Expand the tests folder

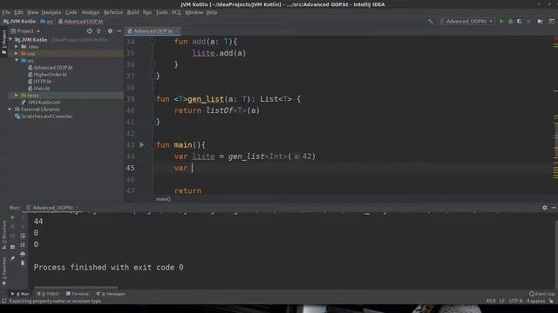[17, 95]
